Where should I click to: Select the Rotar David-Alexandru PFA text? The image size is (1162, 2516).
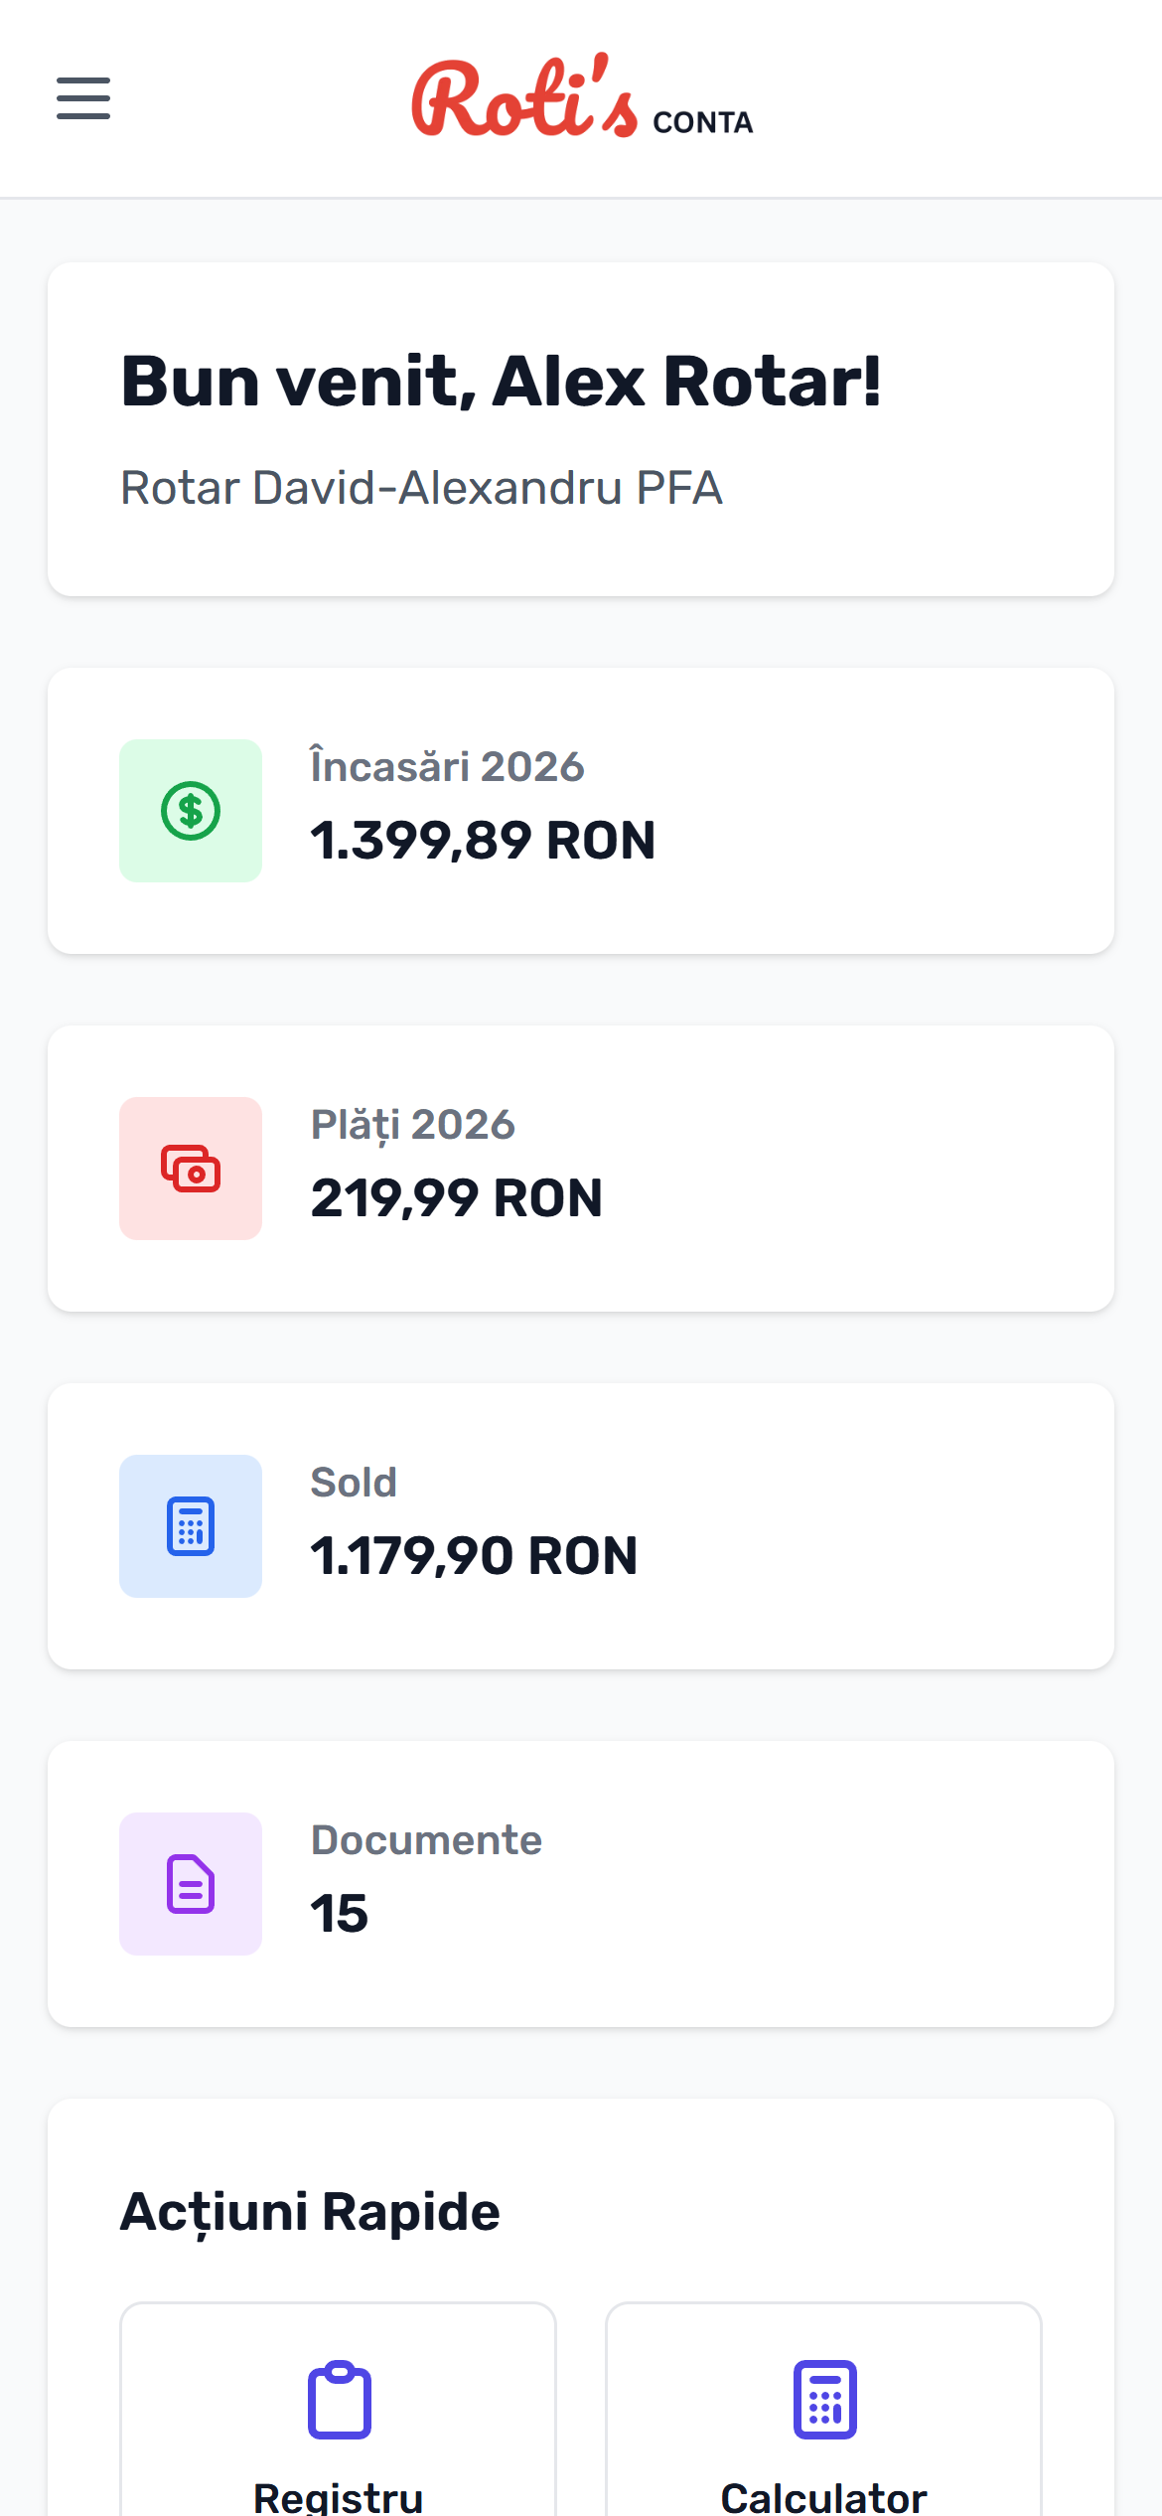point(421,488)
